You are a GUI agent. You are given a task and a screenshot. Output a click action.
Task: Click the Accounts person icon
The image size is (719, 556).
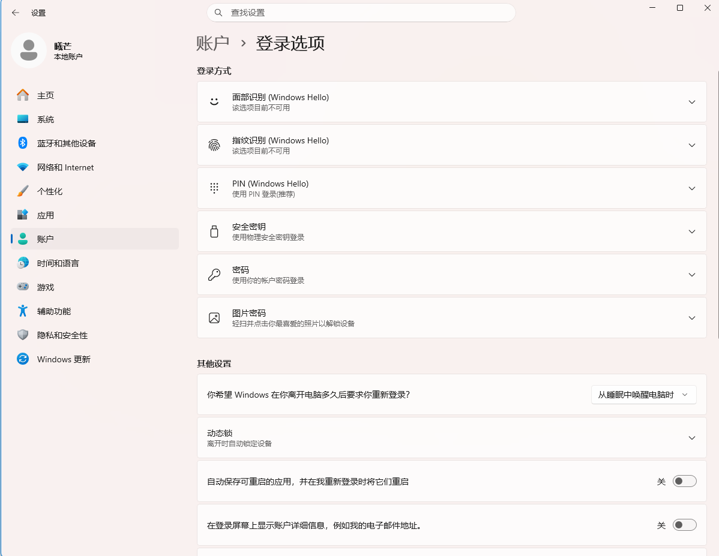point(23,239)
